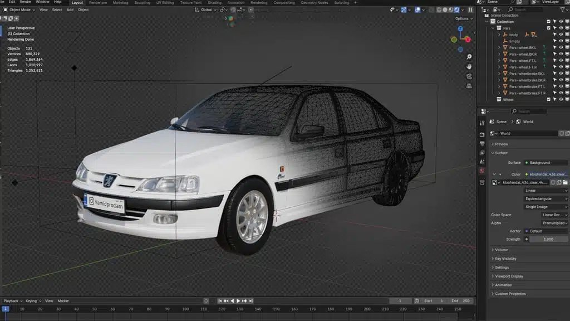The width and height of the screenshot is (570, 321).
Task: Toggle proportional editing icon
Action: pyautogui.click(x=251, y=10)
